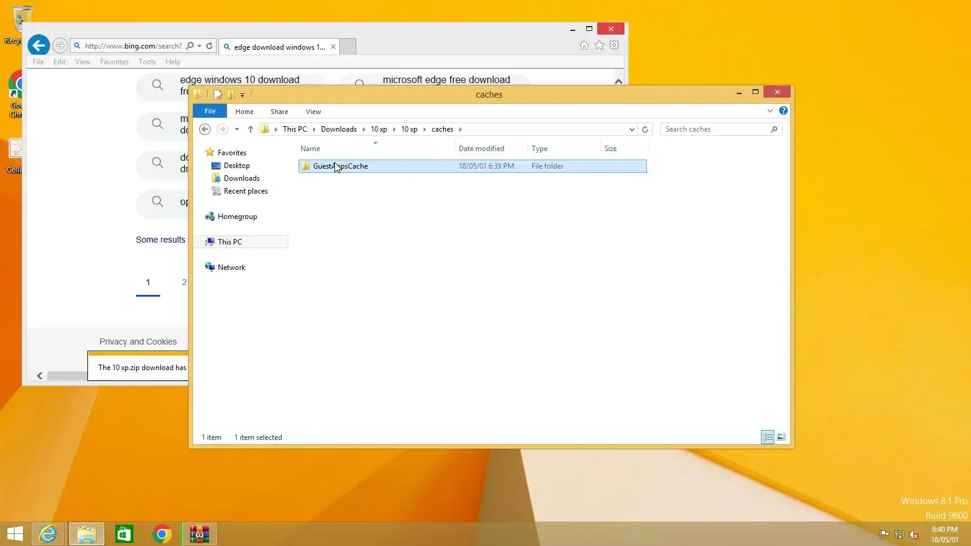Open Internet Explorer Tools gear icon
This screenshot has height=546, width=971.
pos(614,45)
